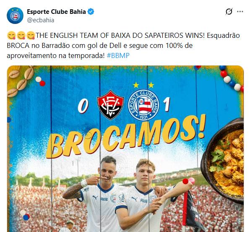Click the cowrie shells decoration
This screenshot has height=232, width=250.
click(x=21, y=82)
